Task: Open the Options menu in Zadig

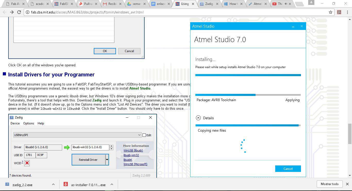Action: [x=29, y=123]
